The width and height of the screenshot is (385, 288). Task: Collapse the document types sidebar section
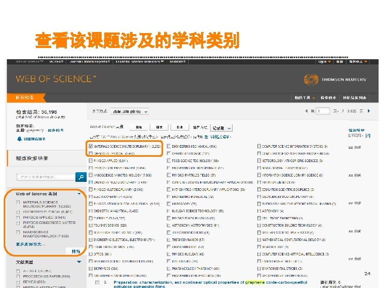click(x=79, y=262)
